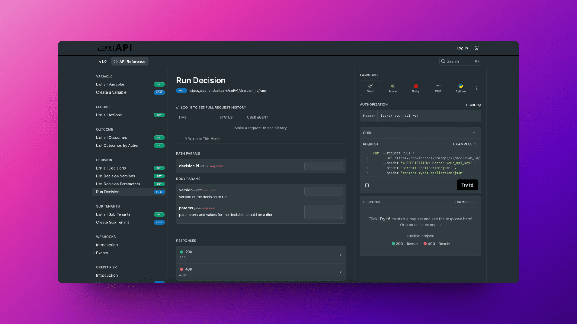This screenshot has height=324, width=577.
Task: Toggle dark mode moon icon
Action: [476, 48]
